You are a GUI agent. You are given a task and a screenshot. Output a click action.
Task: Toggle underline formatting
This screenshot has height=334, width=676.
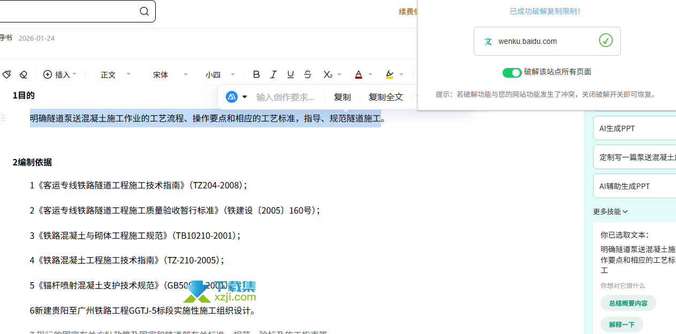291,74
